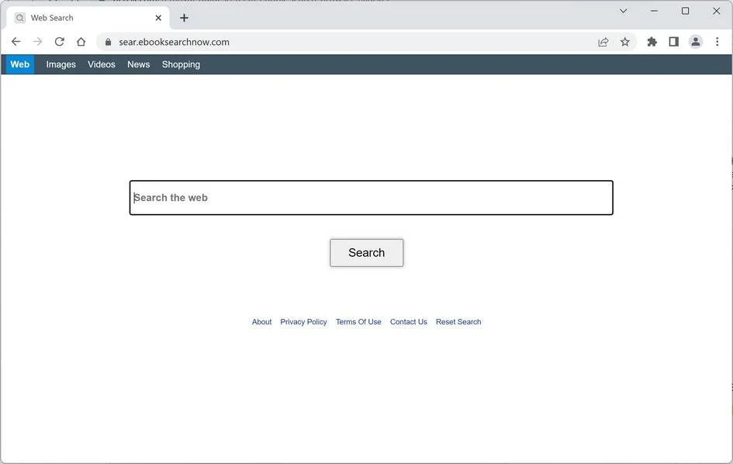733x464 pixels.
Task: Open the Privacy Policy link
Action: click(x=303, y=322)
